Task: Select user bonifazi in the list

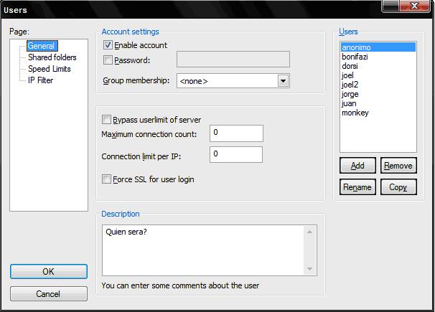Action: pos(378,57)
